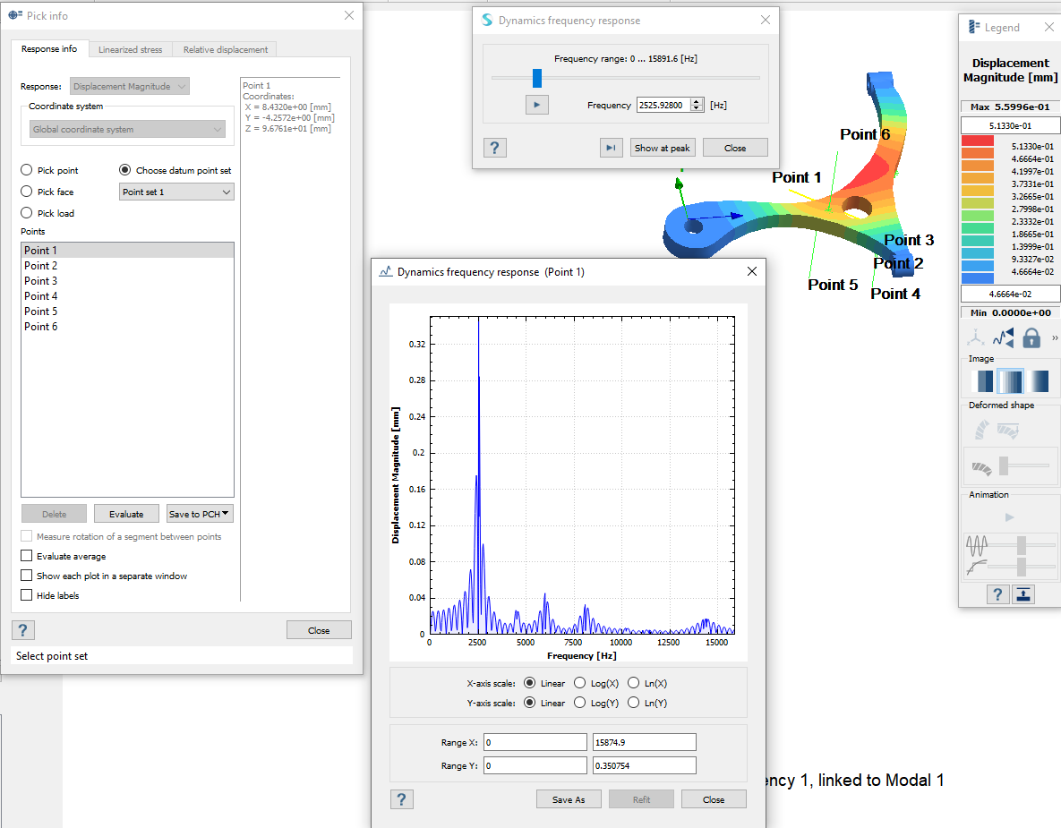This screenshot has width=1061, height=828.
Task: Select the Pick load radio button
Action: point(26,212)
